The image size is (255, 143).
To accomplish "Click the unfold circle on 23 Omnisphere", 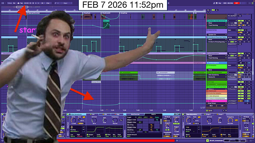I will (x=208, y=53).
